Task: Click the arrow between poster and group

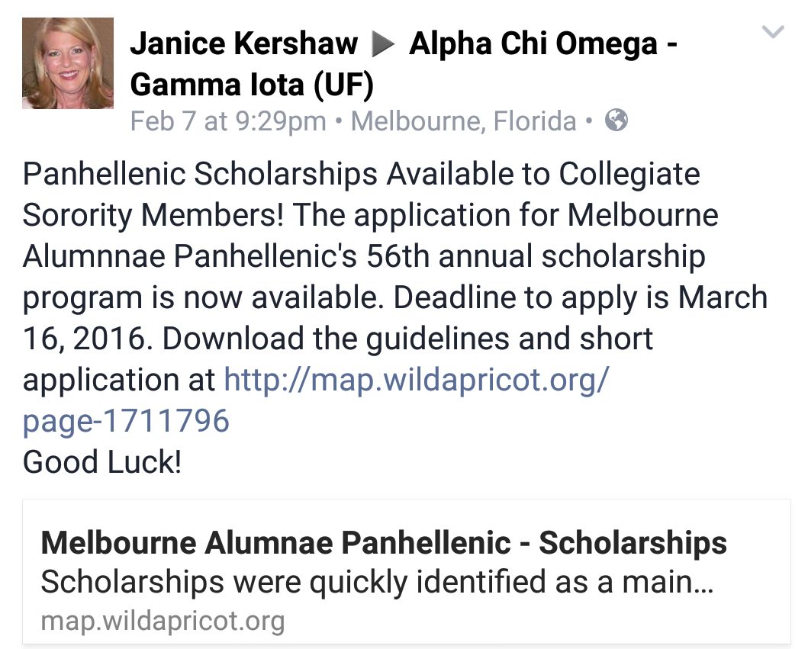Action: 383,46
